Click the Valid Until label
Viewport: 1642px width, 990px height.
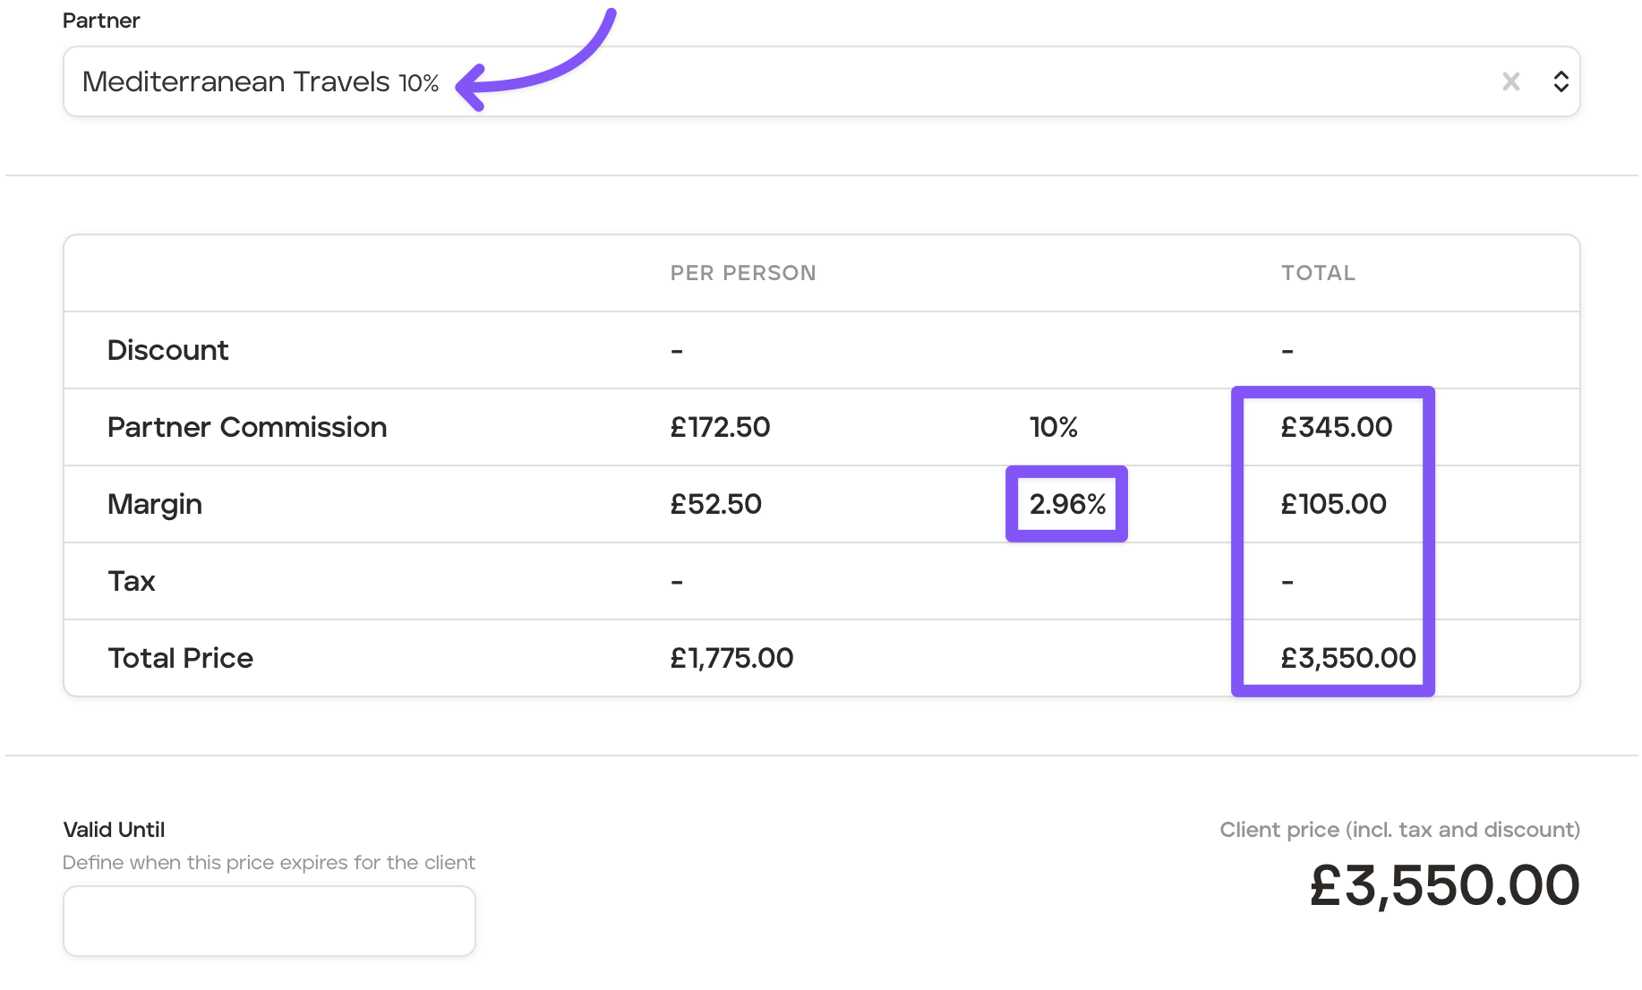point(114,830)
